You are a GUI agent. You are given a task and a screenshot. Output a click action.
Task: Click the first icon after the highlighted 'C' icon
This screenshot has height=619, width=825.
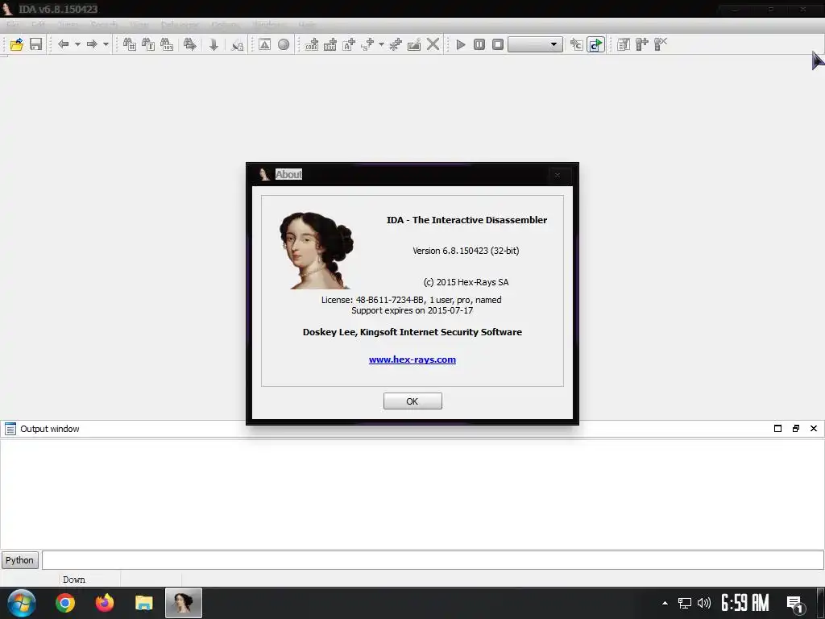(624, 44)
